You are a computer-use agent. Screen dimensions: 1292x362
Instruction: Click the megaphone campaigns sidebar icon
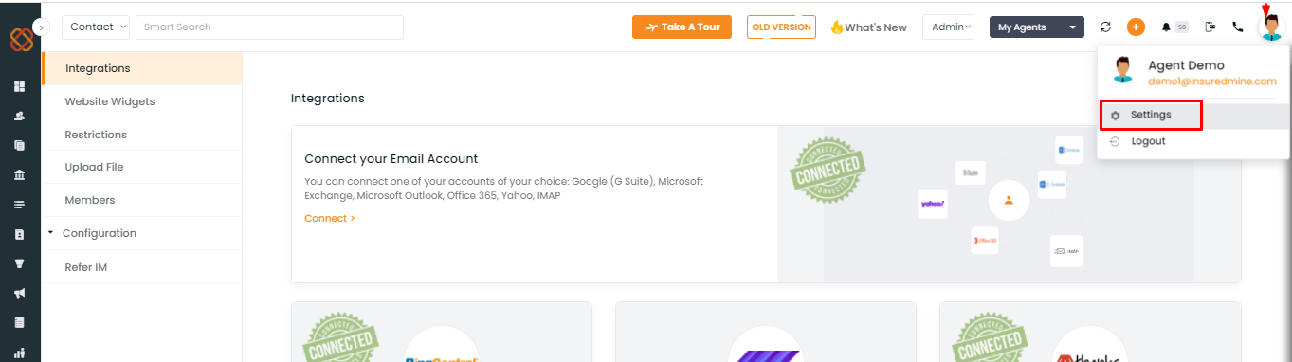click(19, 293)
